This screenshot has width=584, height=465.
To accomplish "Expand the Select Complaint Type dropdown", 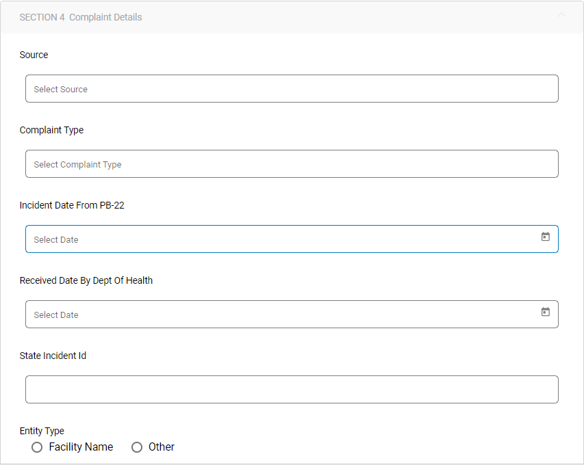I will click(x=292, y=164).
